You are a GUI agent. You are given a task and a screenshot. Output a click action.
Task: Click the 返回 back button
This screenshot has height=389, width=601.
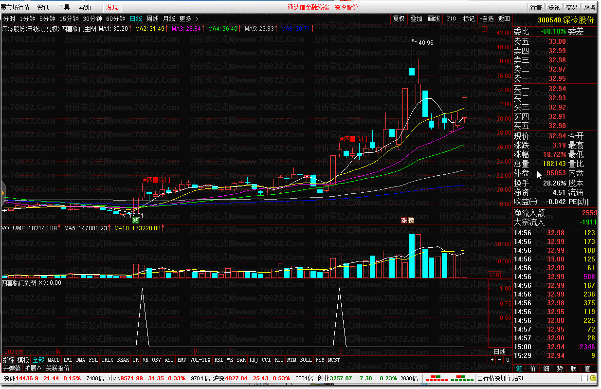click(504, 19)
